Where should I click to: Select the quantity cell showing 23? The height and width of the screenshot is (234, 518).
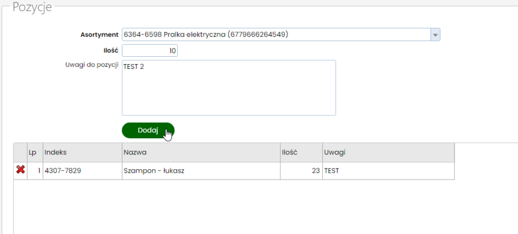point(302,171)
